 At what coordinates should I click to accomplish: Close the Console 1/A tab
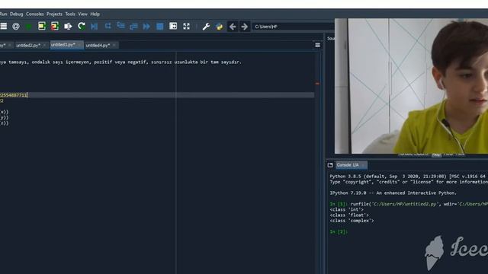[364, 165]
